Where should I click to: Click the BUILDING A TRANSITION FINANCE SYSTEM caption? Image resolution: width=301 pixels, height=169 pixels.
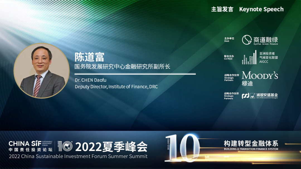(x=251, y=149)
